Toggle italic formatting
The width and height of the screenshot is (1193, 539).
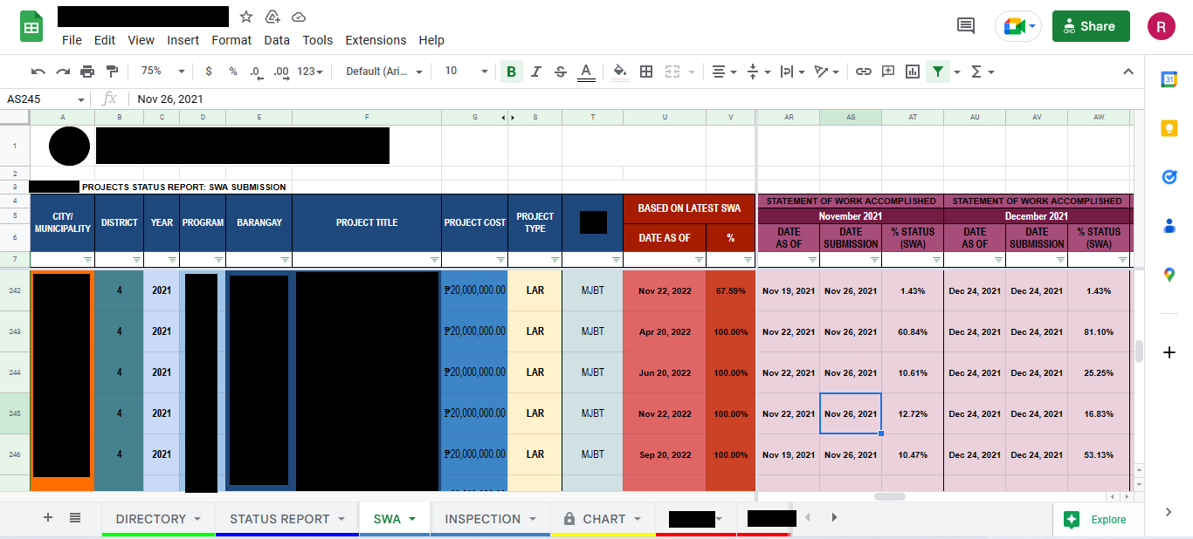(x=536, y=72)
